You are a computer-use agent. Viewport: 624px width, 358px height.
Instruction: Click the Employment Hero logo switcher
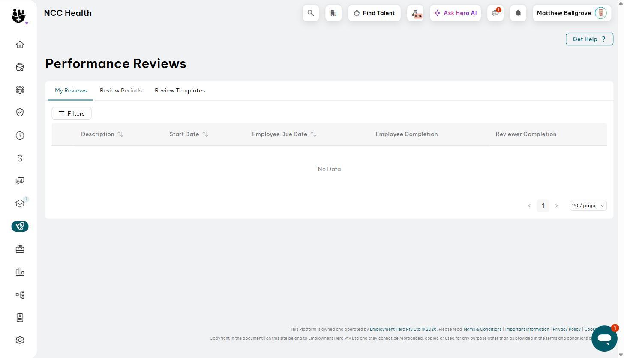point(20,16)
